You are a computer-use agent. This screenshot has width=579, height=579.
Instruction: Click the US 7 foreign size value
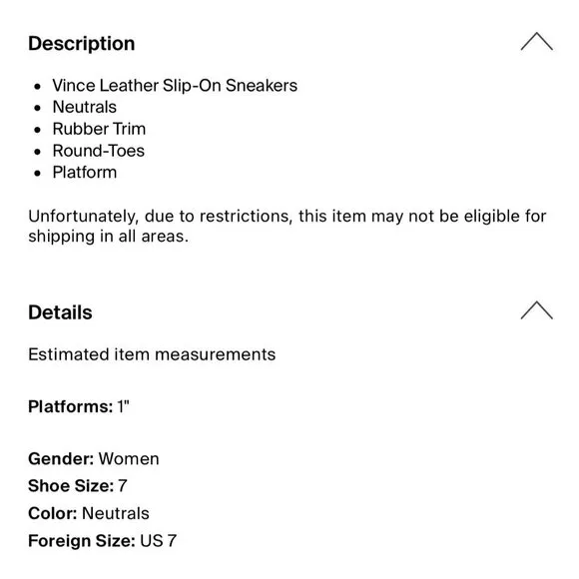point(158,541)
